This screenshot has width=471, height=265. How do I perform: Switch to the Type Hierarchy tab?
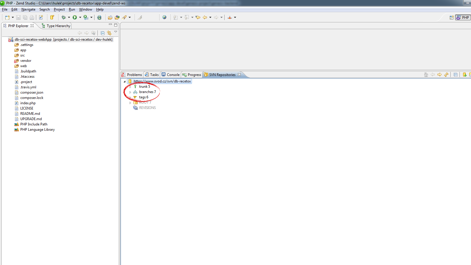coord(57,26)
